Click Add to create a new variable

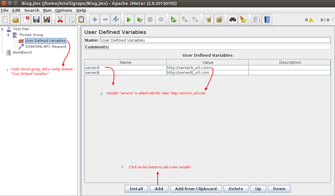159,189
